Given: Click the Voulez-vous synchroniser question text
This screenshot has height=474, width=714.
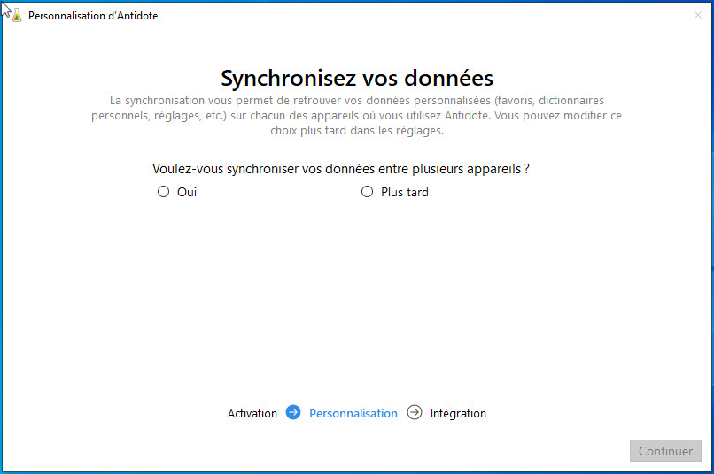Looking at the screenshot, I should tap(341, 169).
